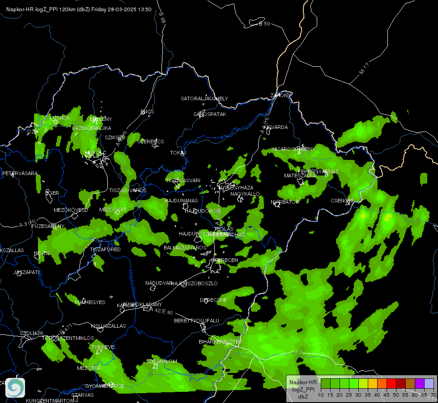This screenshot has width=438, height=403.
Task: Select the SZOLNOK label
Action: pos(32,333)
